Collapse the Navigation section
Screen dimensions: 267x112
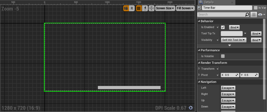click(199, 82)
